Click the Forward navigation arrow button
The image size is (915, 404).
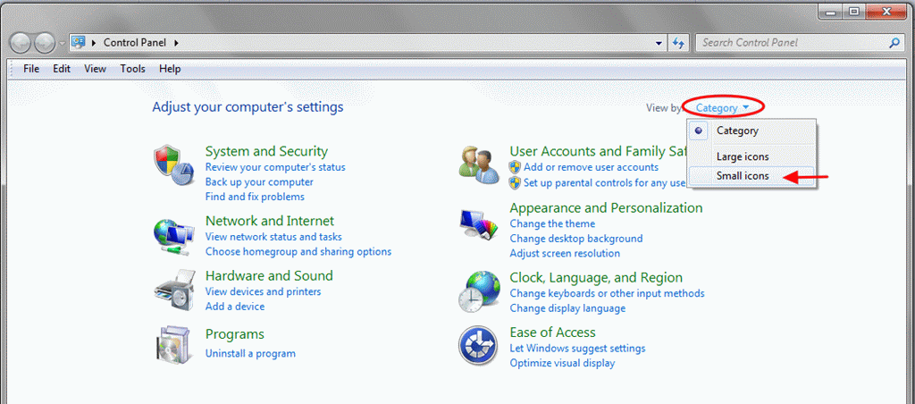pos(45,43)
